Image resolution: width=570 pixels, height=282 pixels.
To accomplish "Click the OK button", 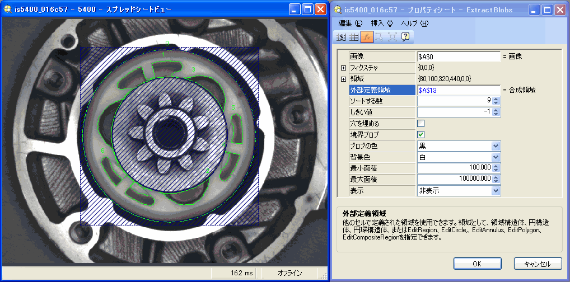I will click(x=476, y=264).
